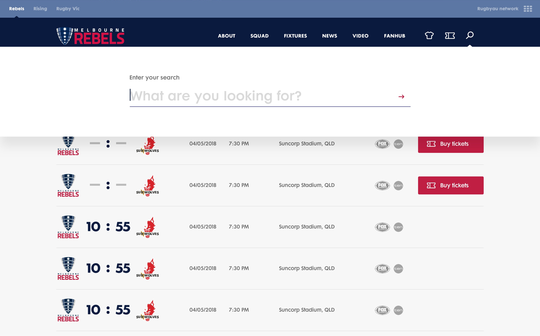Screen dimensions: 540x336
Task: Click Suncorp Stadium, QLD in second row
Action: click(x=307, y=185)
